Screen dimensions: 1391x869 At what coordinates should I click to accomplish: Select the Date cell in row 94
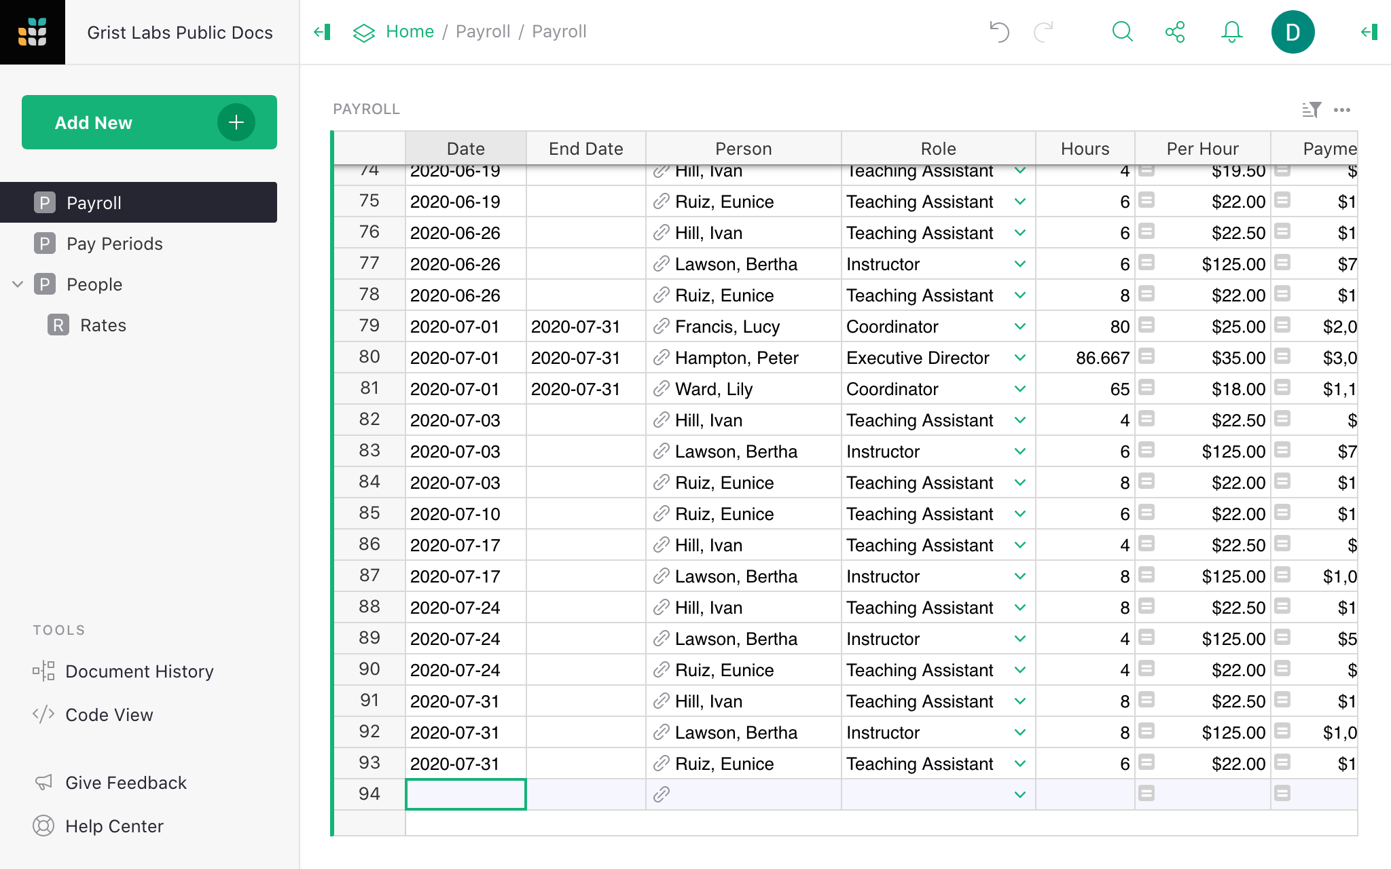coord(465,794)
